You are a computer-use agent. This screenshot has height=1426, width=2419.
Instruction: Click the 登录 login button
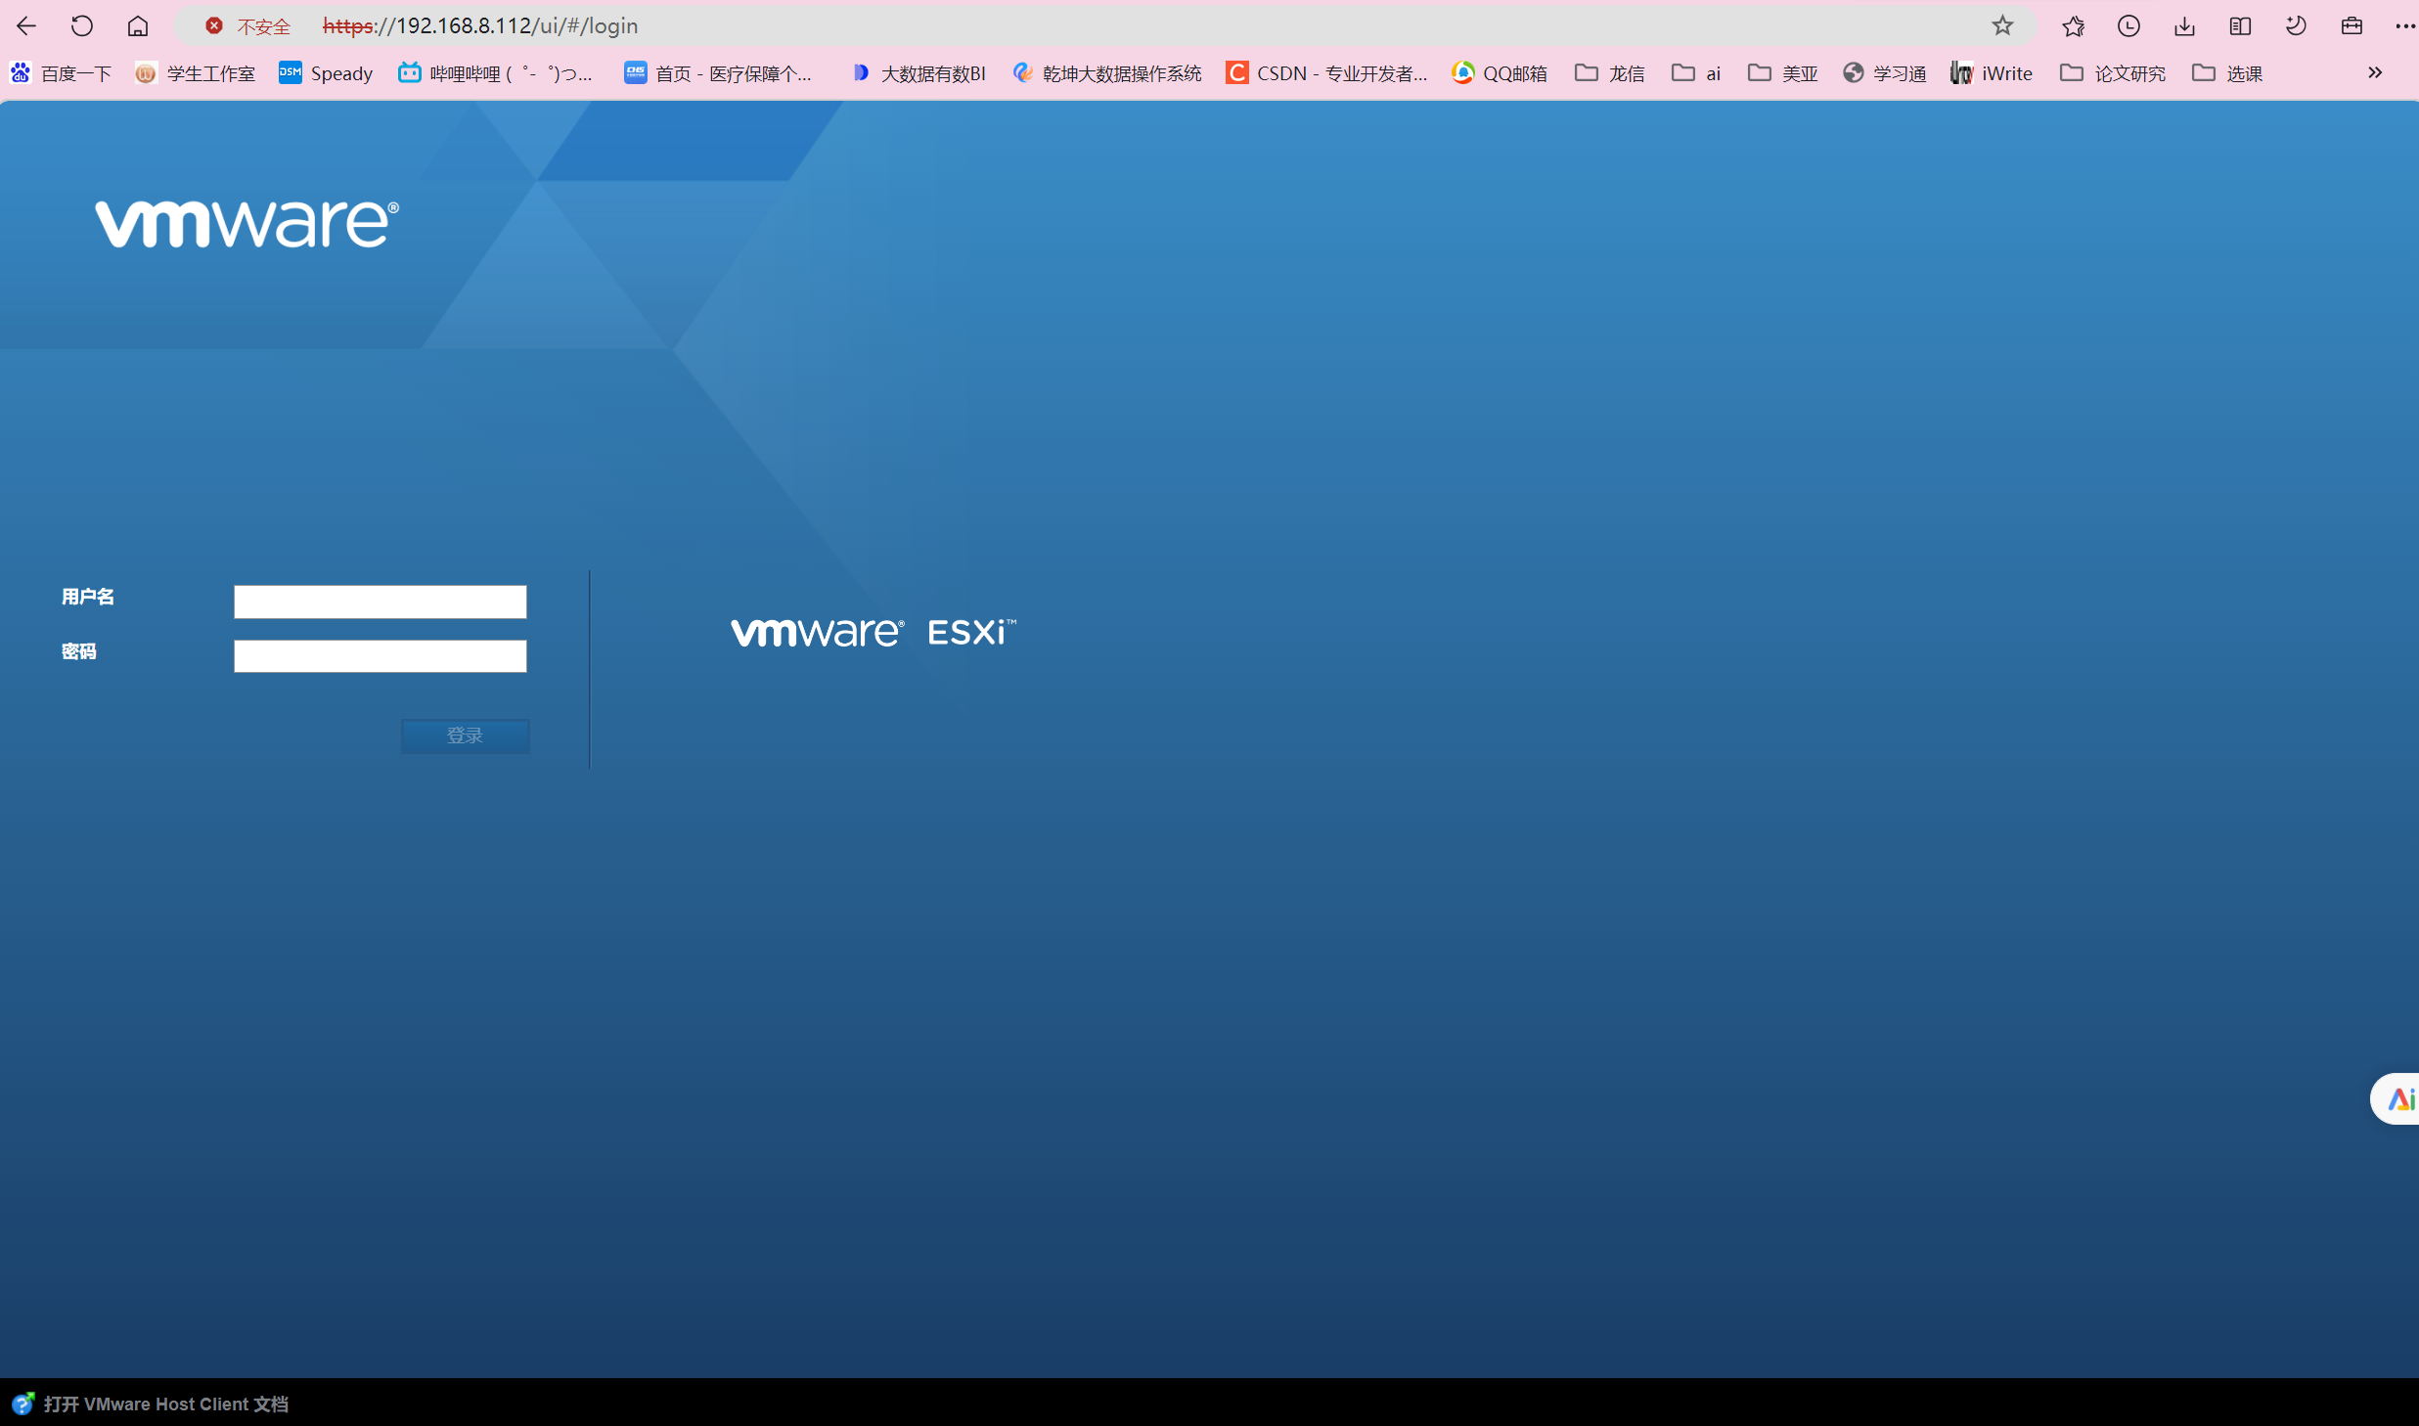465,735
